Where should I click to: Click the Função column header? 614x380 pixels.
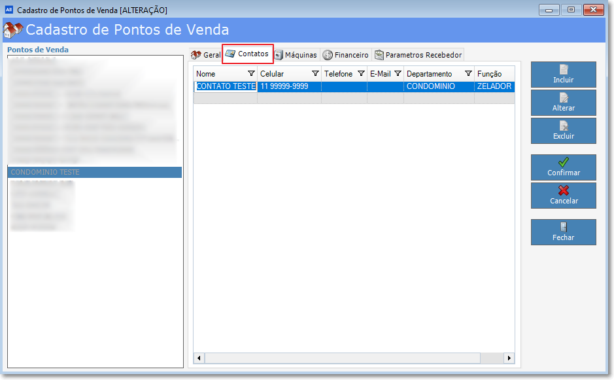point(490,74)
